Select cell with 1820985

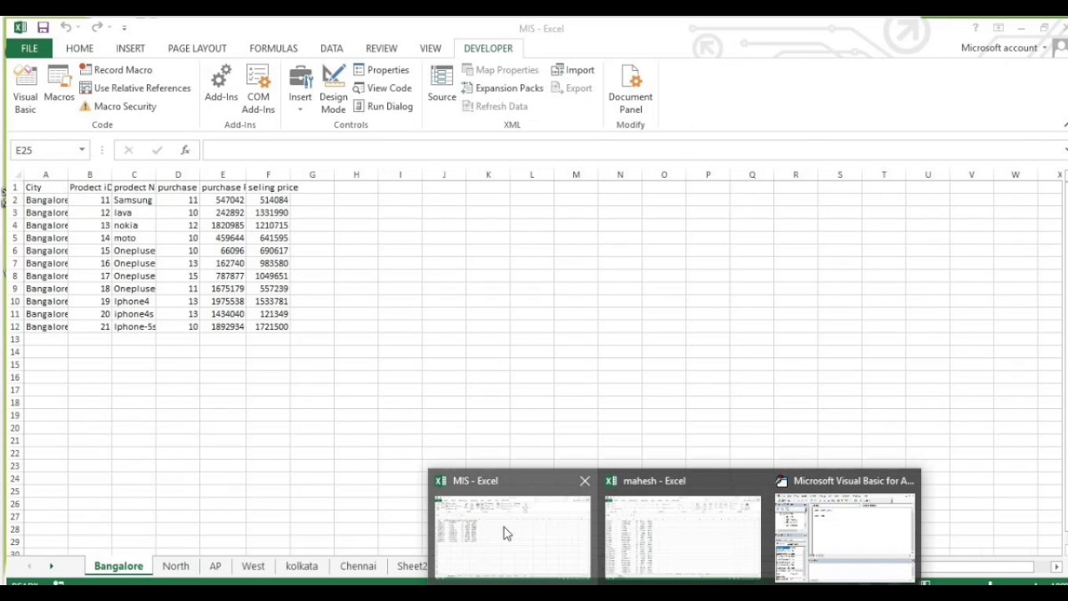(223, 225)
